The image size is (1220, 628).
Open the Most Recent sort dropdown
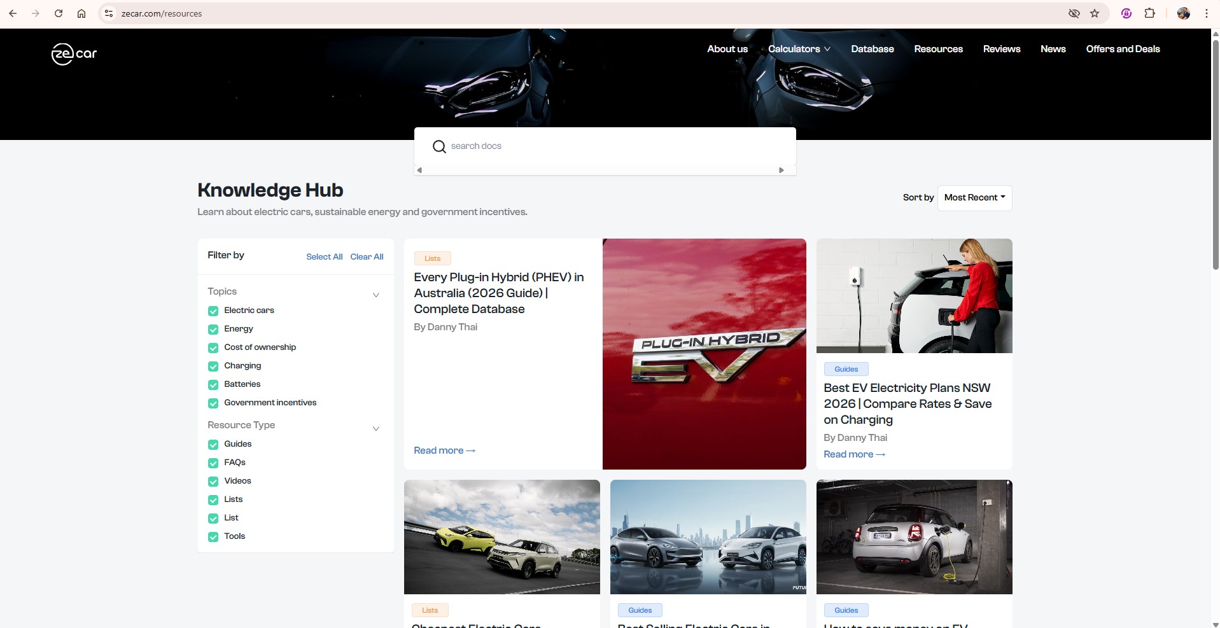(974, 198)
